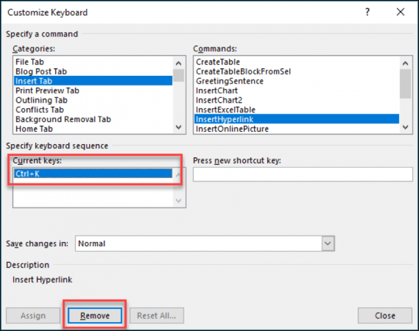Click Current keys list scroll down arrow
The width and height of the screenshot is (419, 331).
click(179, 201)
